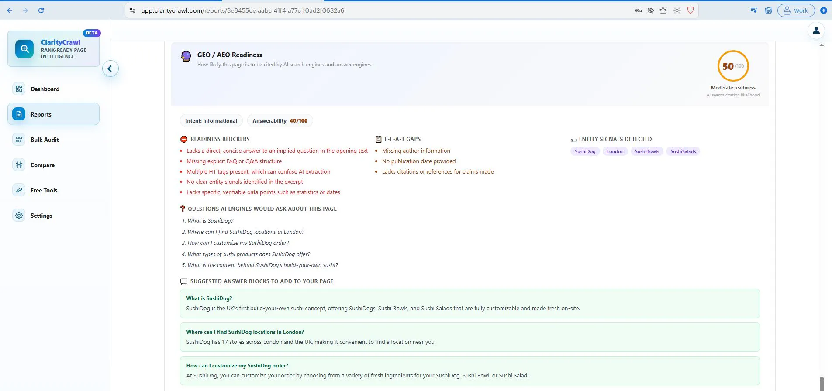The image size is (832, 391).
Task: Click the 'Where can I find SushiDog locations' answer block
Action: [x=470, y=337]
